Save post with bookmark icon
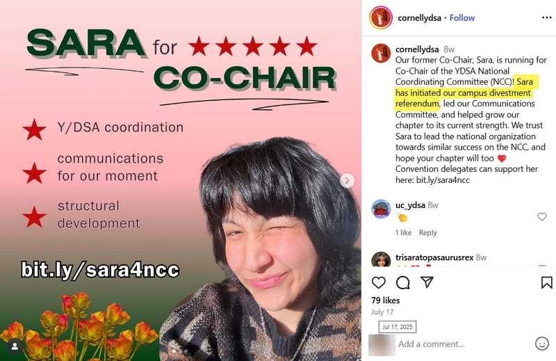 [546, 282]
